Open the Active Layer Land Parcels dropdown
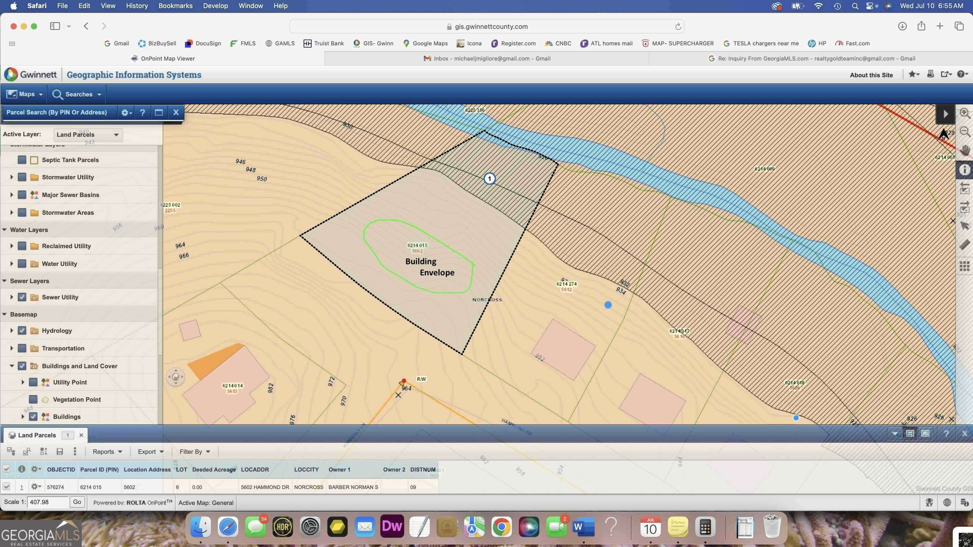Viewport: 973px width, 547px height. [x=88, y=135]
